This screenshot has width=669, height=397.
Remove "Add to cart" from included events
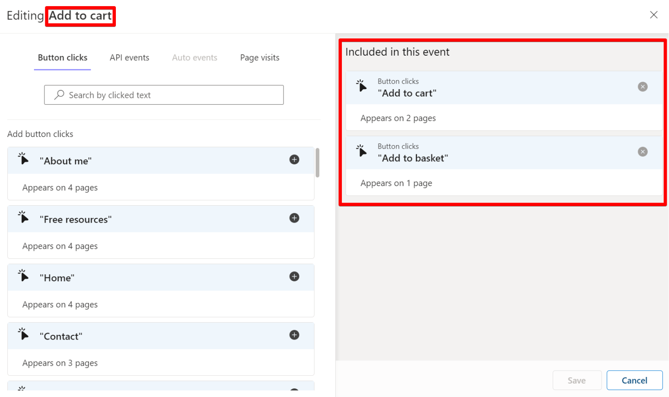tap(642, 87)
